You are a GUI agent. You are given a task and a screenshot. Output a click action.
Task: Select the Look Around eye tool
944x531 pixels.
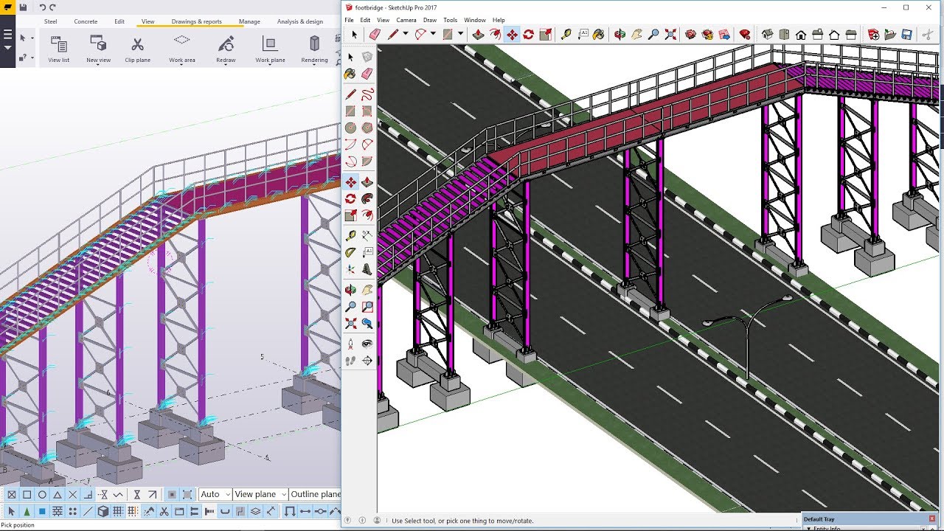[x=367, y=344]
